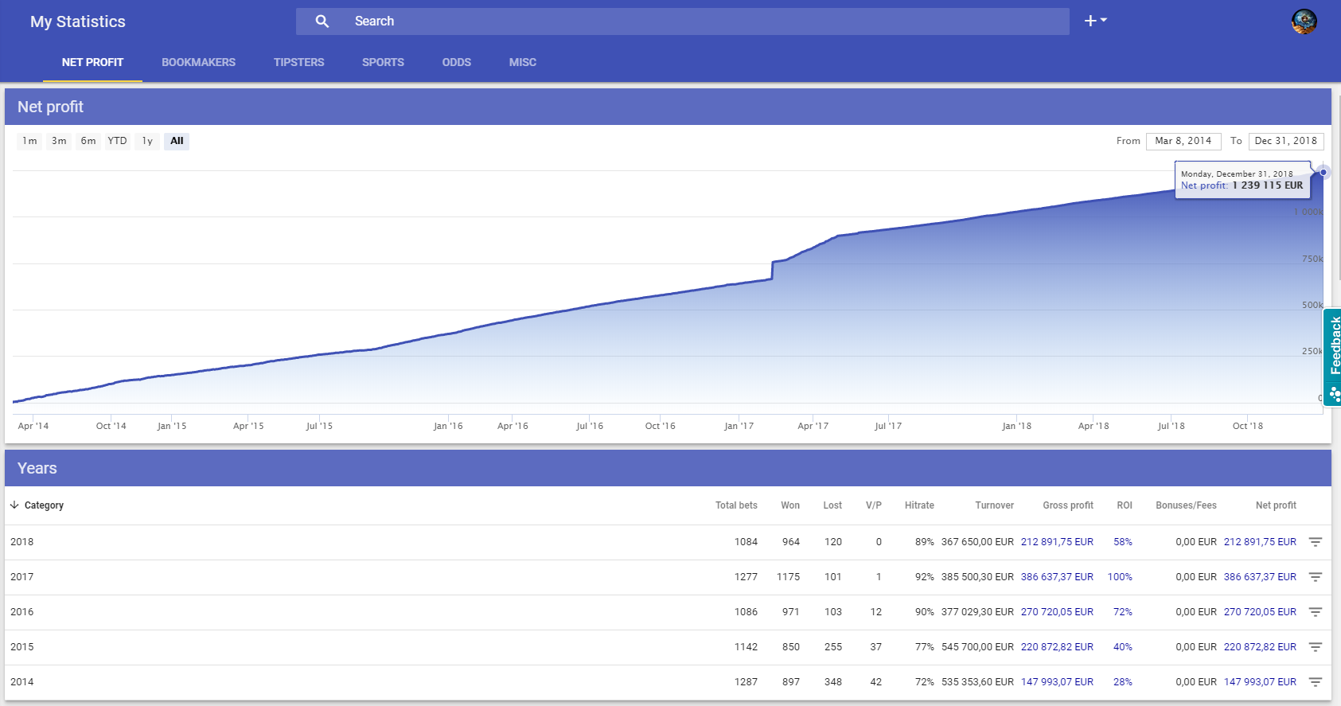Open the plus add-new dropdown
Image resolution: width=1341 pixels, height=706 pixels.
point(1095,21)
